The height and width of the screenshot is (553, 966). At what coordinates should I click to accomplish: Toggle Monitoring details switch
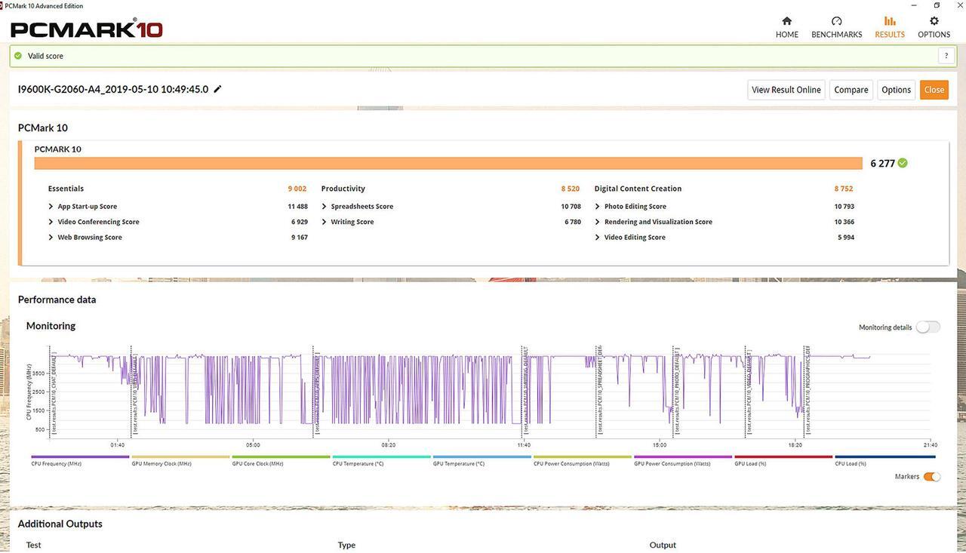(928, 327)
